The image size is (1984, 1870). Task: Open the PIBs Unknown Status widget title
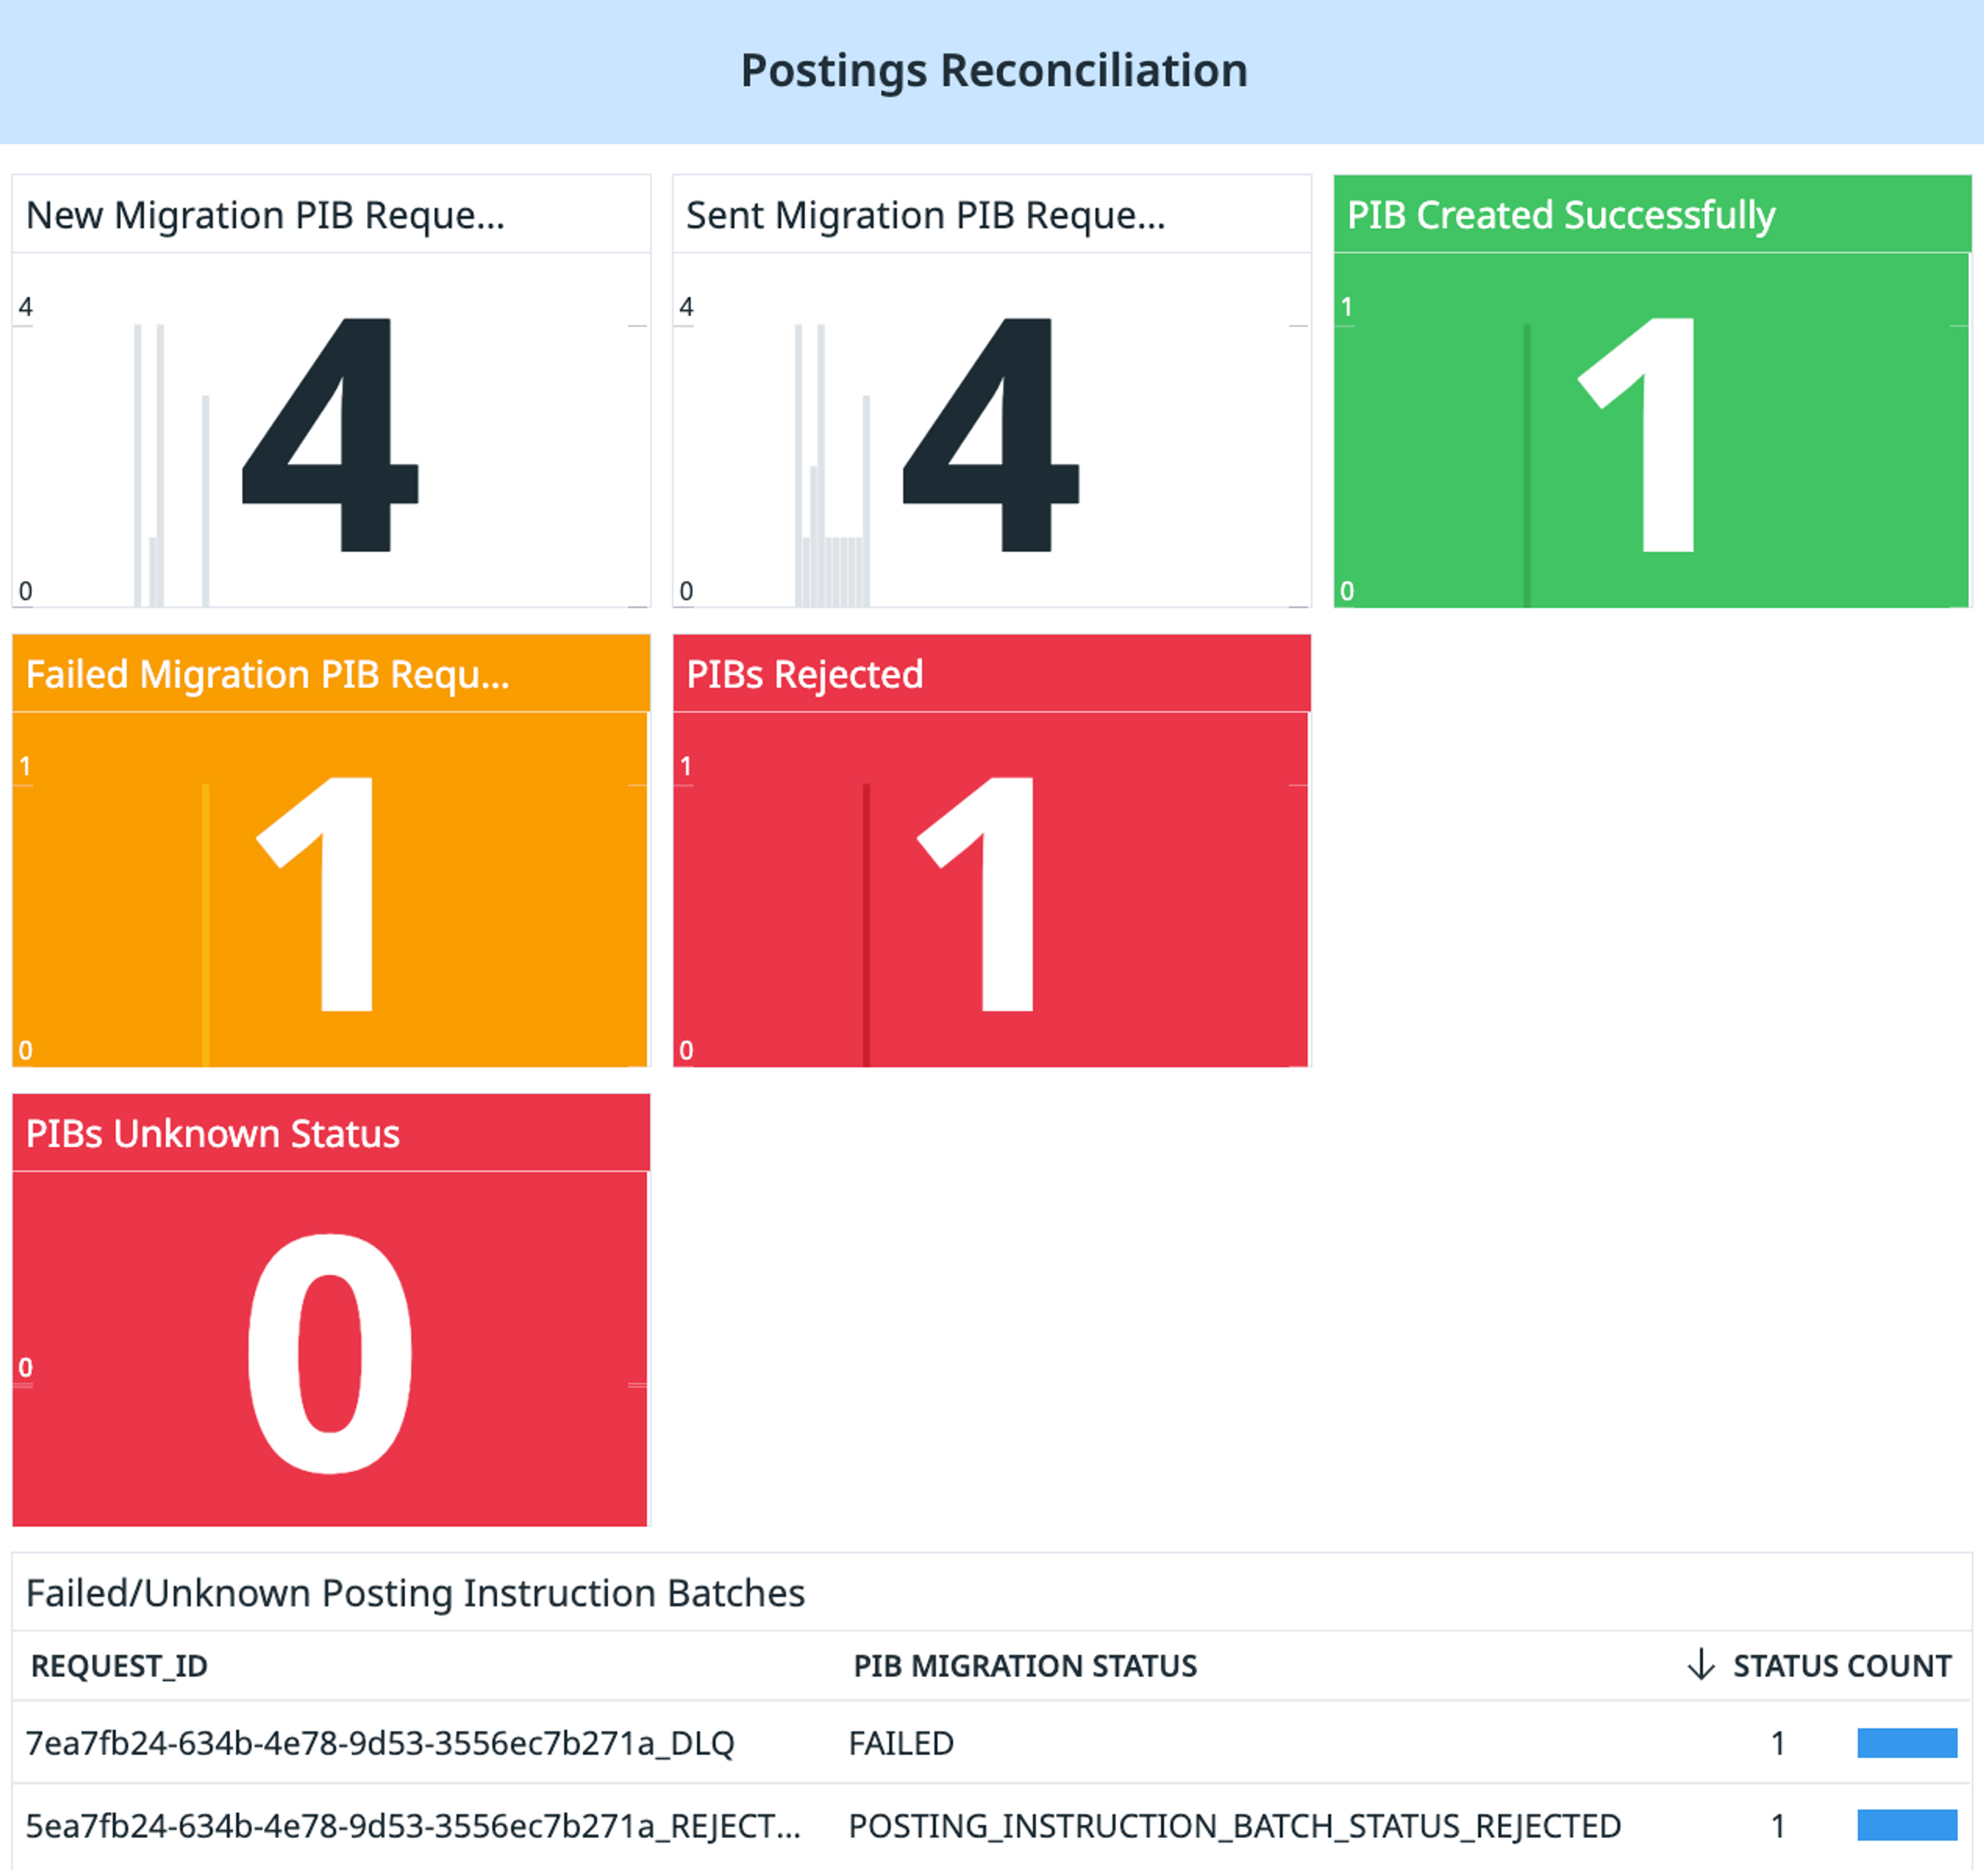212,1134
